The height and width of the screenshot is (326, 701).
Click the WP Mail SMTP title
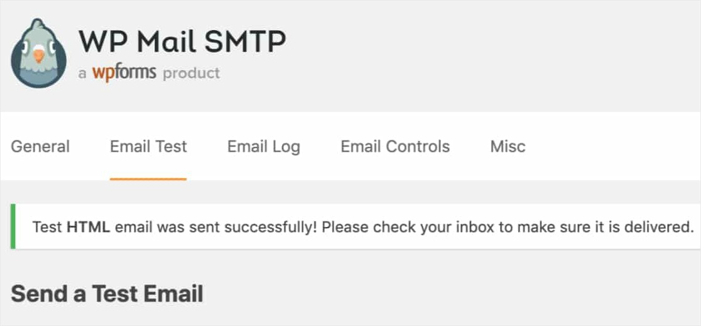tap(182, 41)
